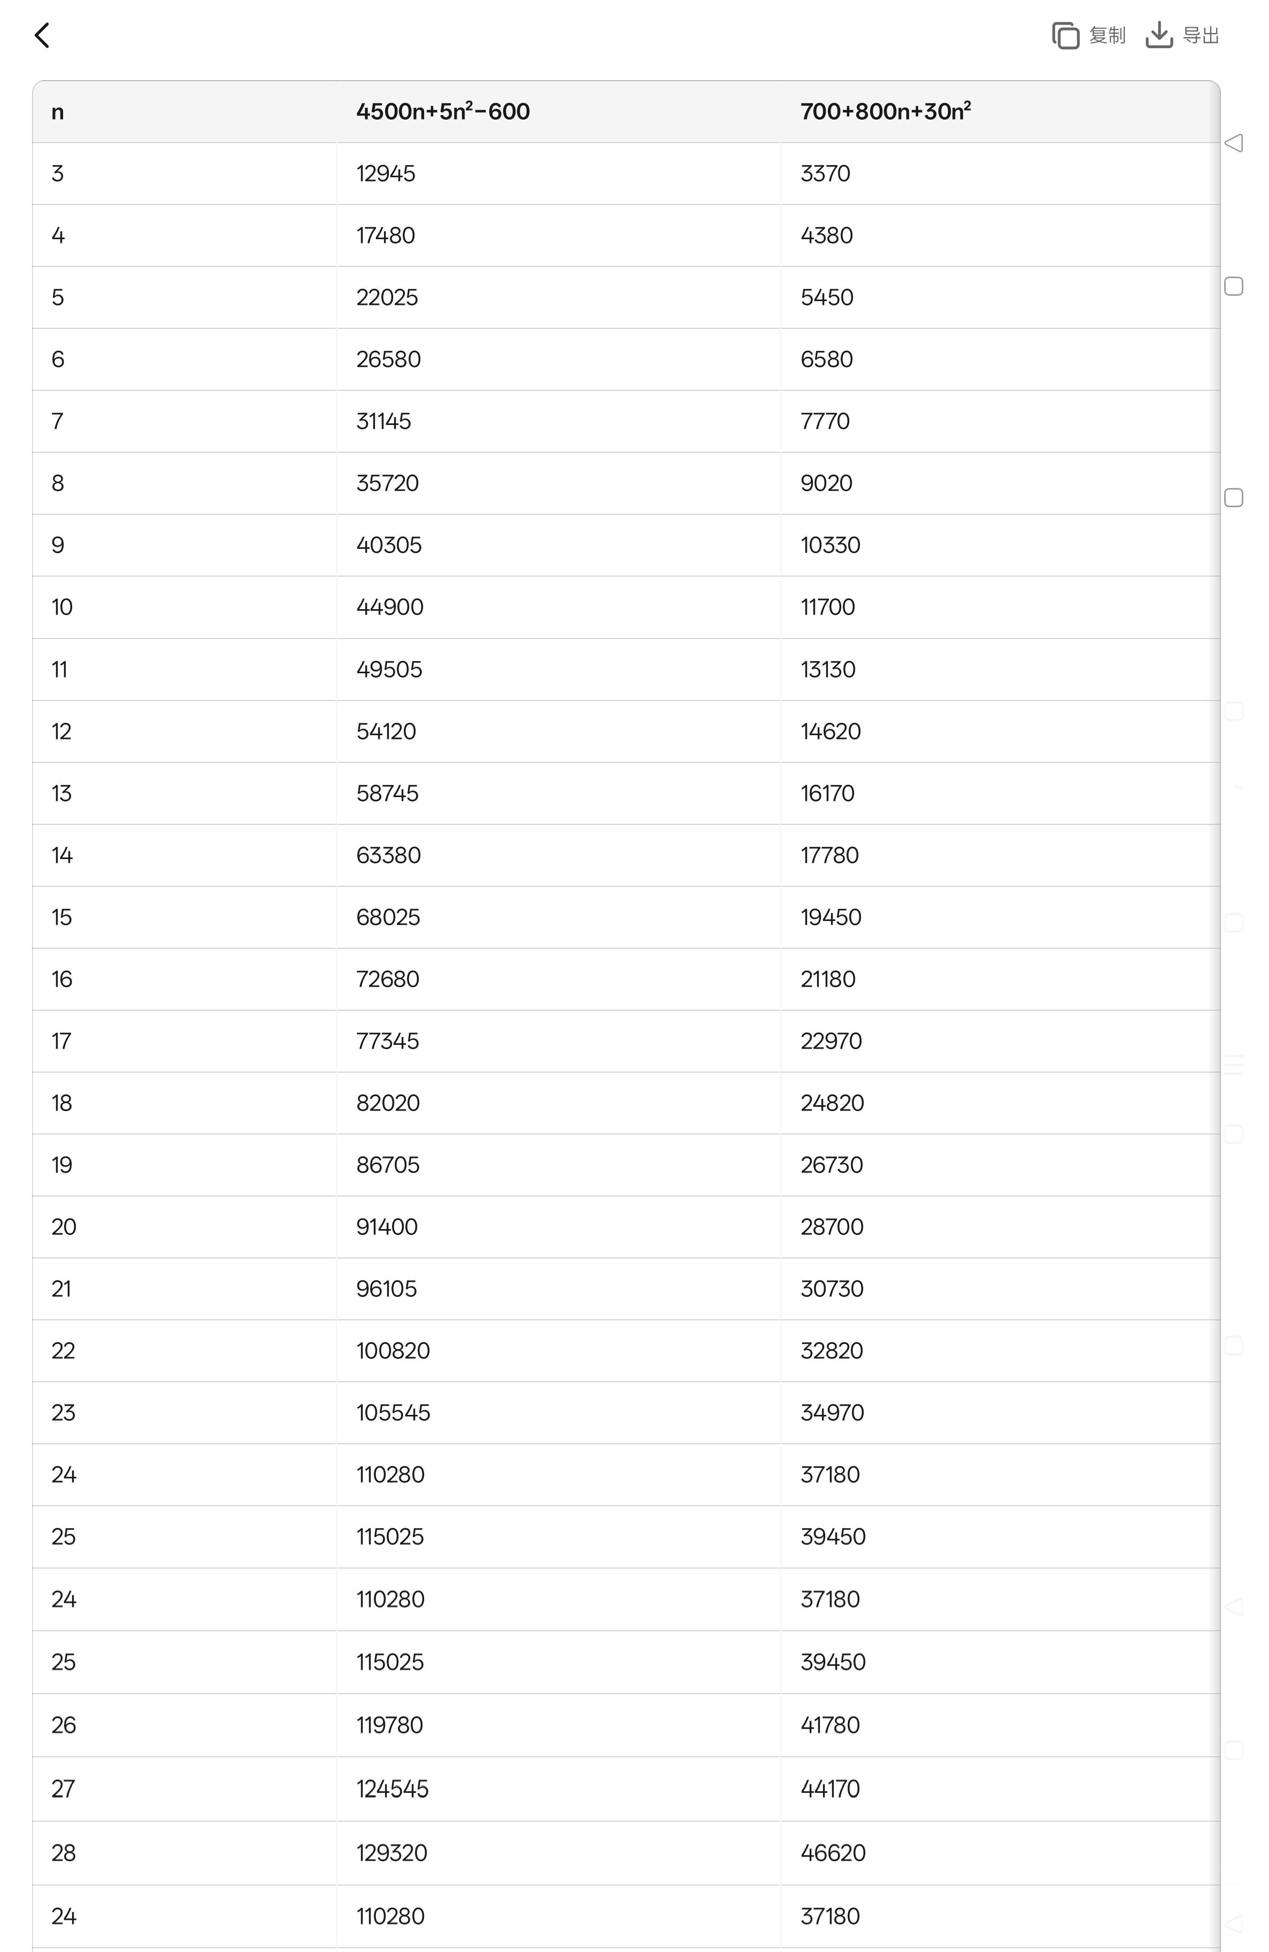The height and width of the screenshot is (1952, 1269).
Task: Select the "n" column header
Action: (x=58, y=112)
